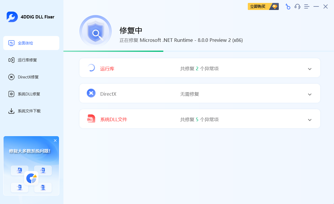Click the 修复大多数系统问题 promo banner
This screenshot has width=334, height=204.
coord(31,166)
